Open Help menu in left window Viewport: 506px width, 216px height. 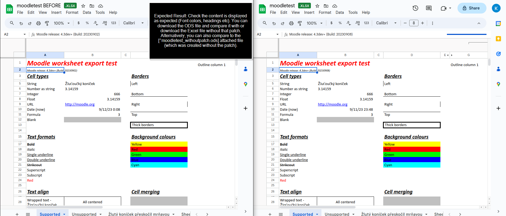[113, 12]
